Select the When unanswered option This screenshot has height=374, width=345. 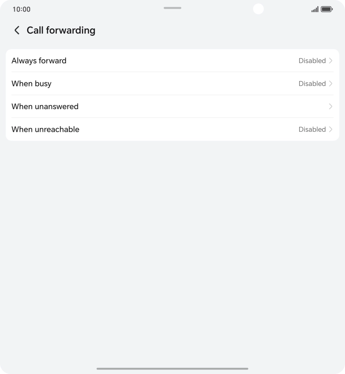coord(45,106)
